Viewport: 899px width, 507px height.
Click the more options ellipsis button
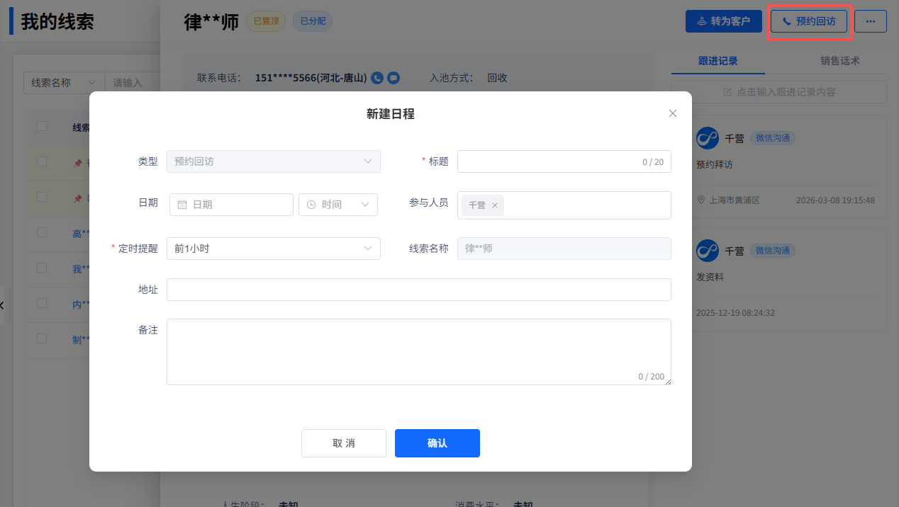pos(870,21)
